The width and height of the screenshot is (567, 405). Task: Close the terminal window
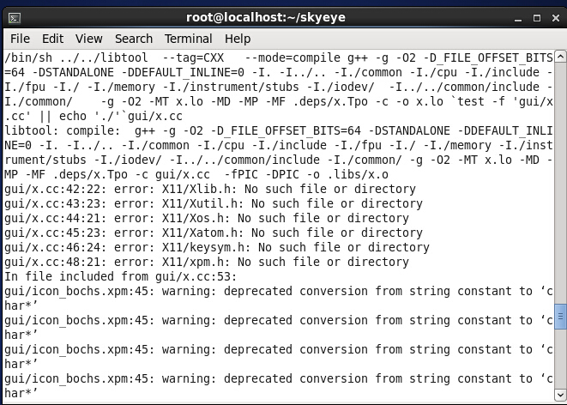click(556, 18)
